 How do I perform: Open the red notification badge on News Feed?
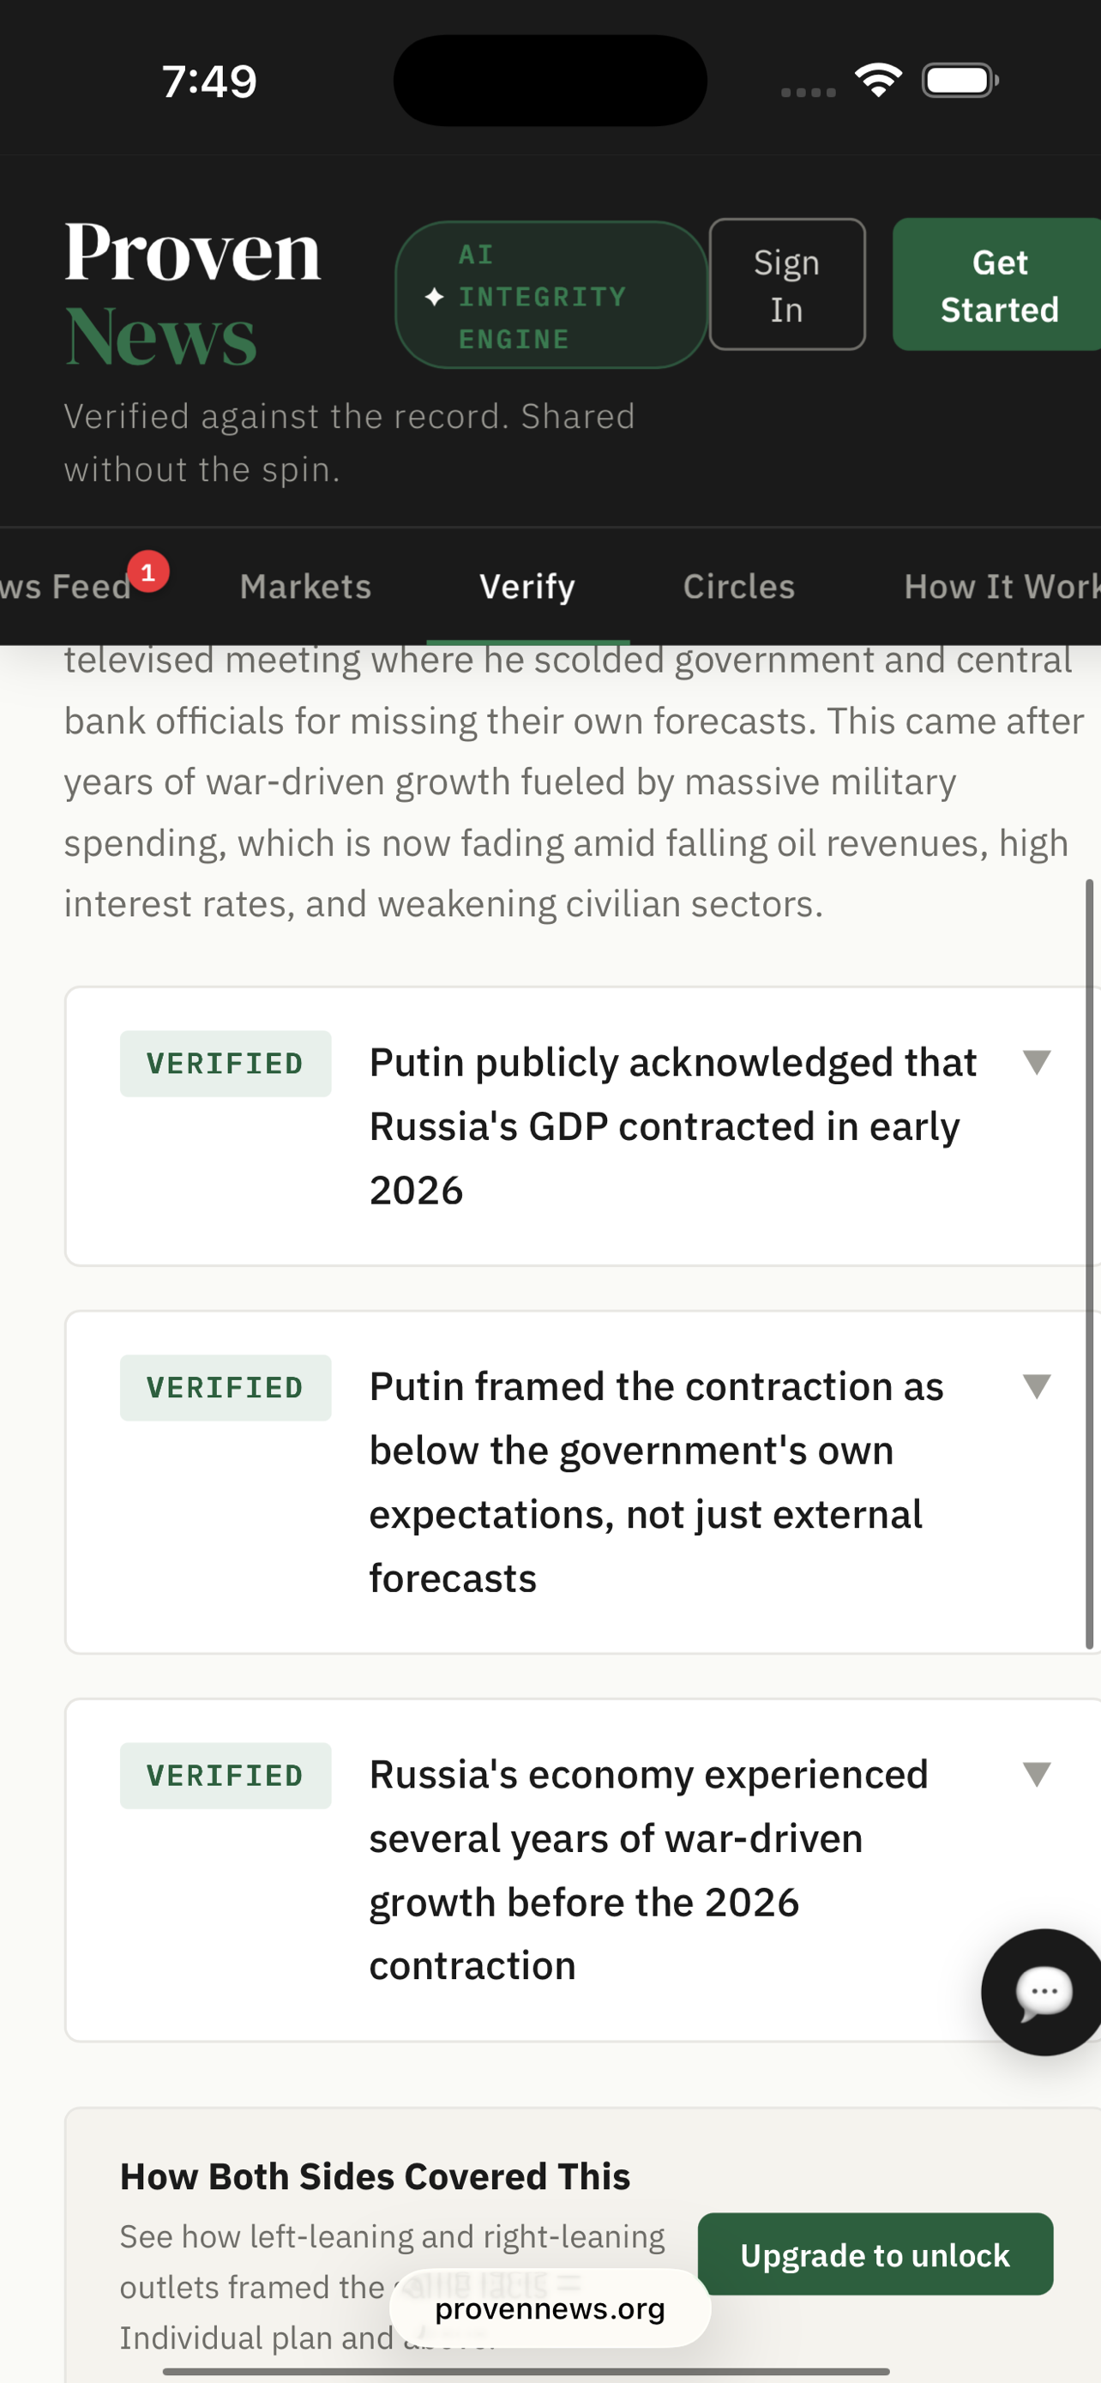(x=147, y=571)
